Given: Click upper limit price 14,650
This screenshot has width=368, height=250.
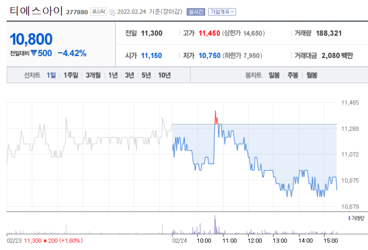Looking at the screenshot, I should point(252,33).
